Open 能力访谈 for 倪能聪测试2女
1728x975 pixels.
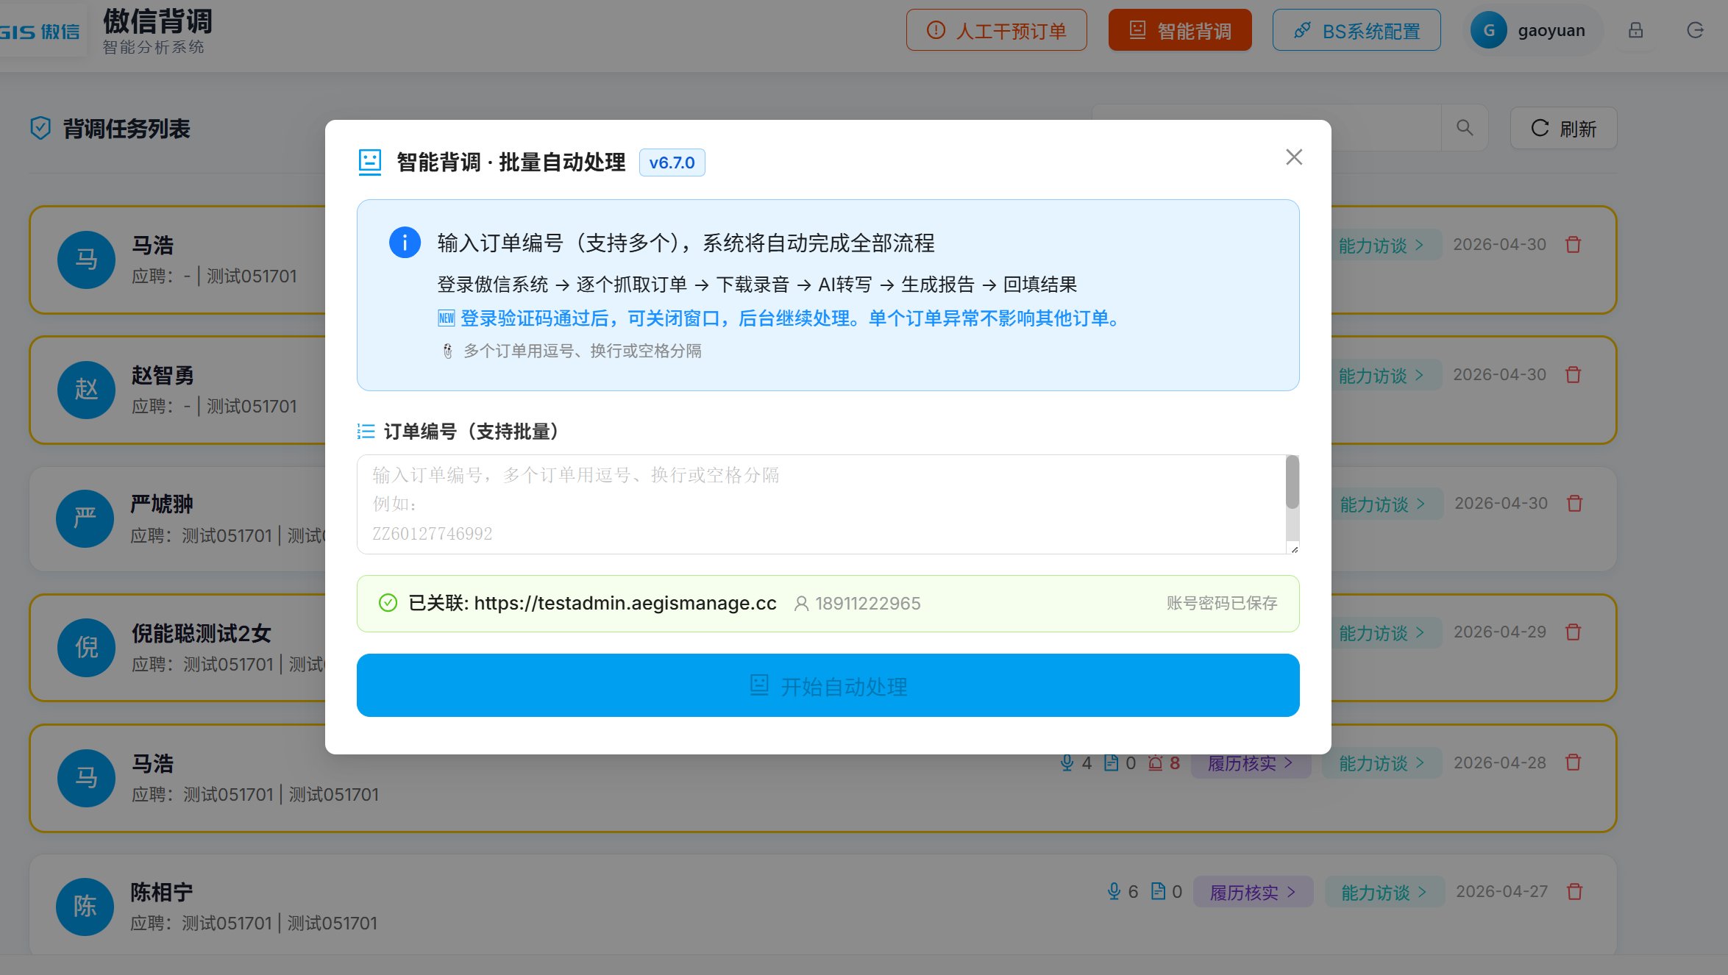(x=1381, y=632)
